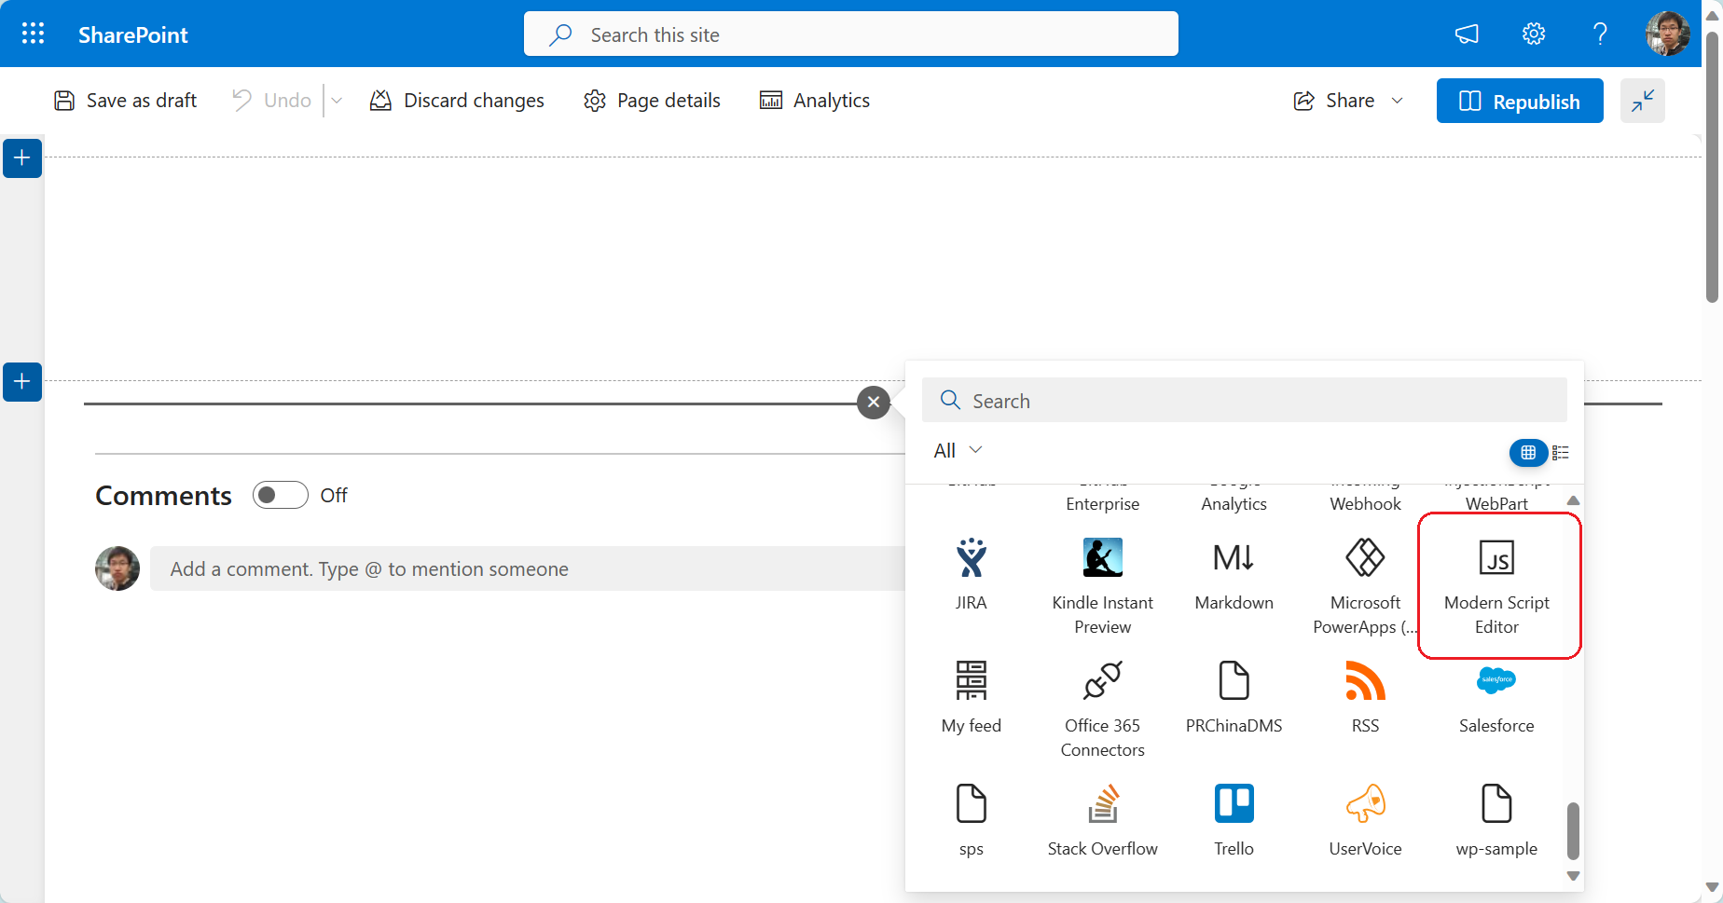Switch web part picker to grid view
This screenshot has height=903, width=1723.
point(1527,452)
